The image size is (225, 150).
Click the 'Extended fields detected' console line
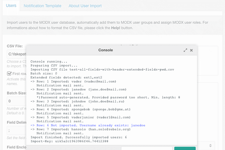66,77
